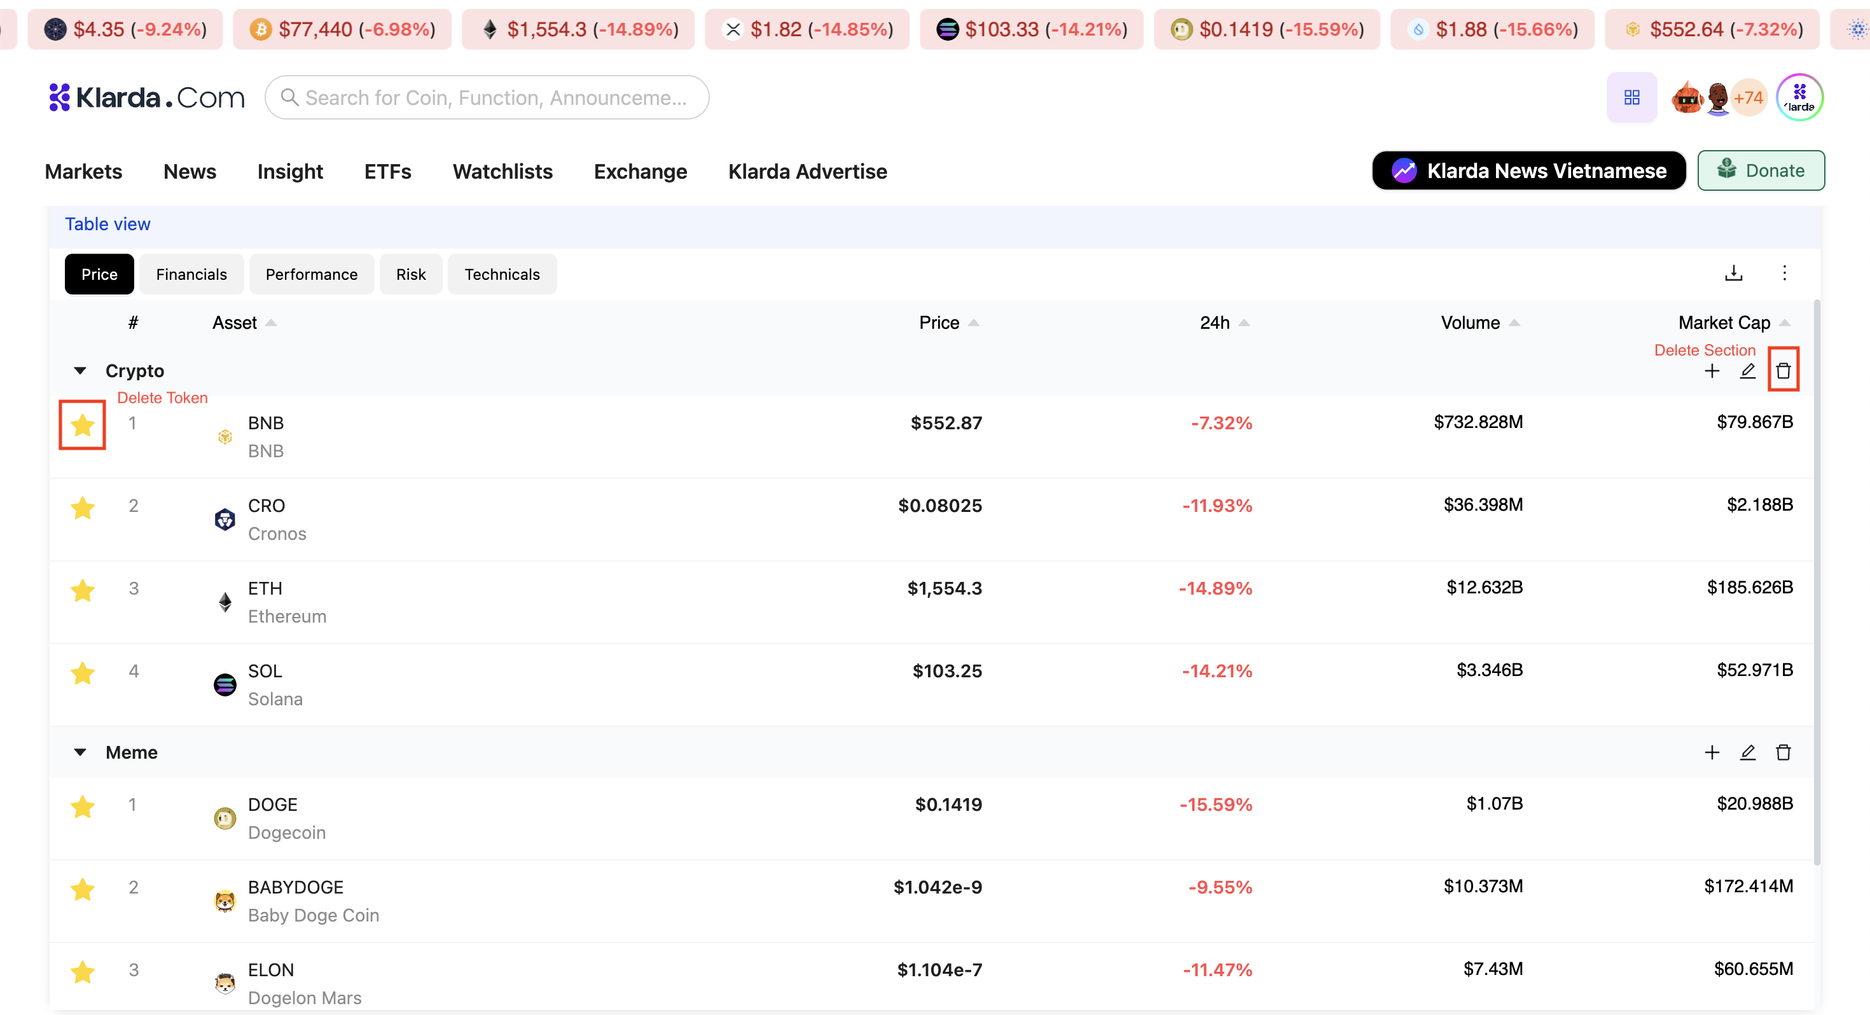Add a token to Meme section

(x=1712, y=752)
